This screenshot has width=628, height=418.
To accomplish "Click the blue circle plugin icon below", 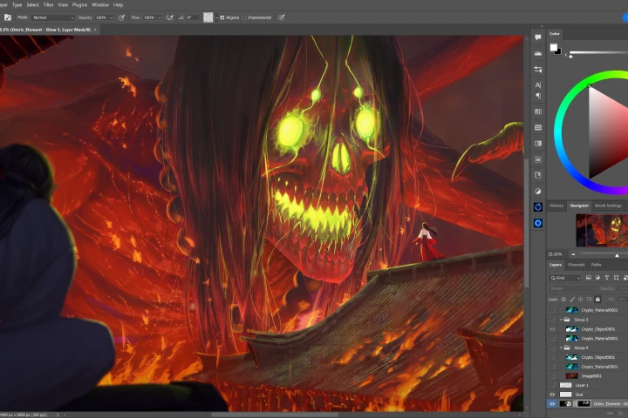I will [x=538, y=223].
